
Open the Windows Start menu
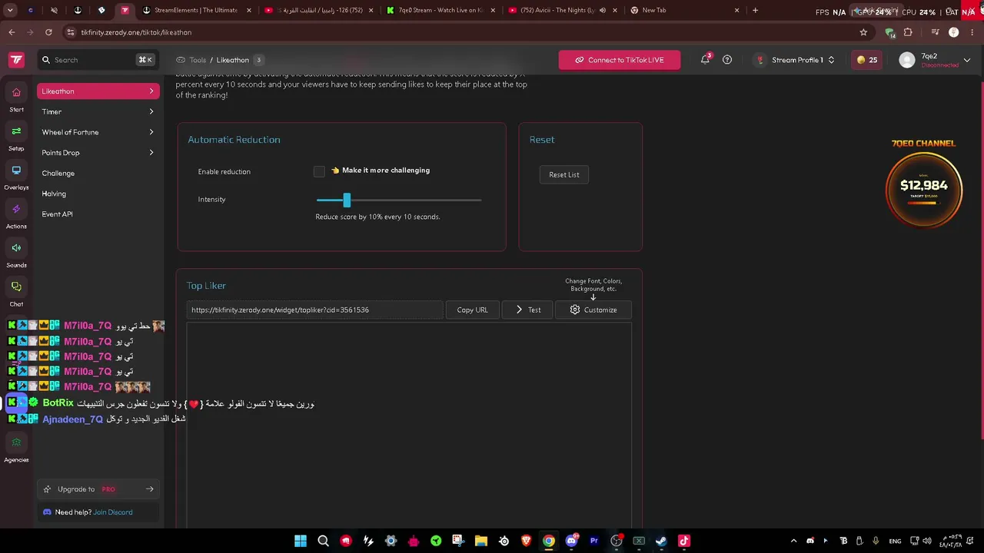coord(301,541)
